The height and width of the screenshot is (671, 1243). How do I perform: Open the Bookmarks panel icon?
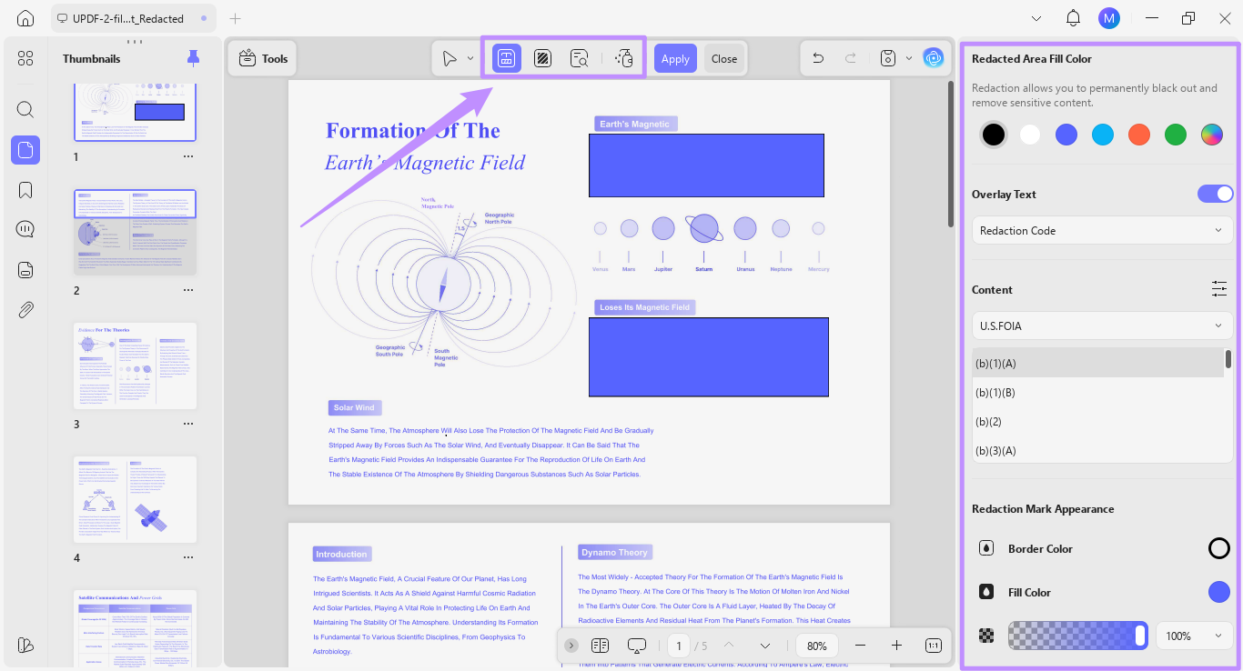pyautogui.click(x=25, y=190)
